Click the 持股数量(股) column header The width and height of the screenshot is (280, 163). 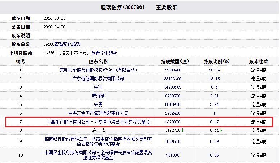pos(175,61)
